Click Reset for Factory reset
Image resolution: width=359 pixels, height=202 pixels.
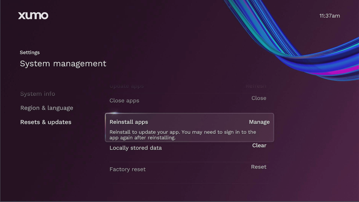tap(259, 167)
